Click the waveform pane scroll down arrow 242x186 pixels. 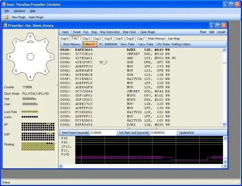tap(225, 162)
